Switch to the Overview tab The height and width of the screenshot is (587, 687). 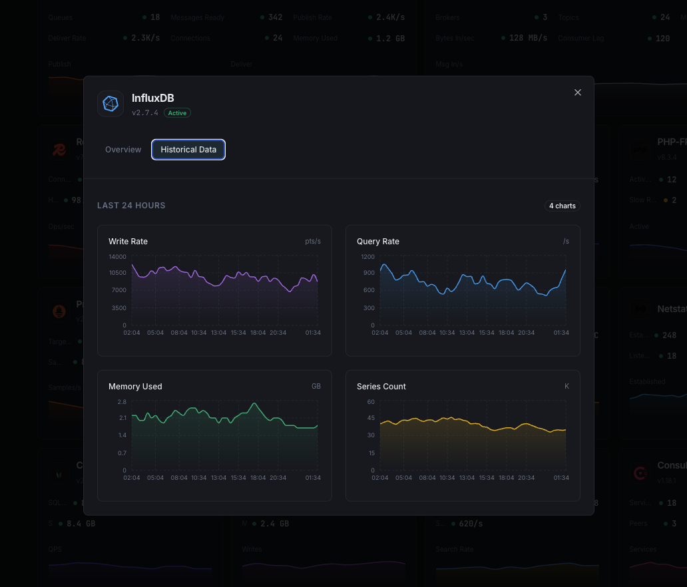(123, 150)
